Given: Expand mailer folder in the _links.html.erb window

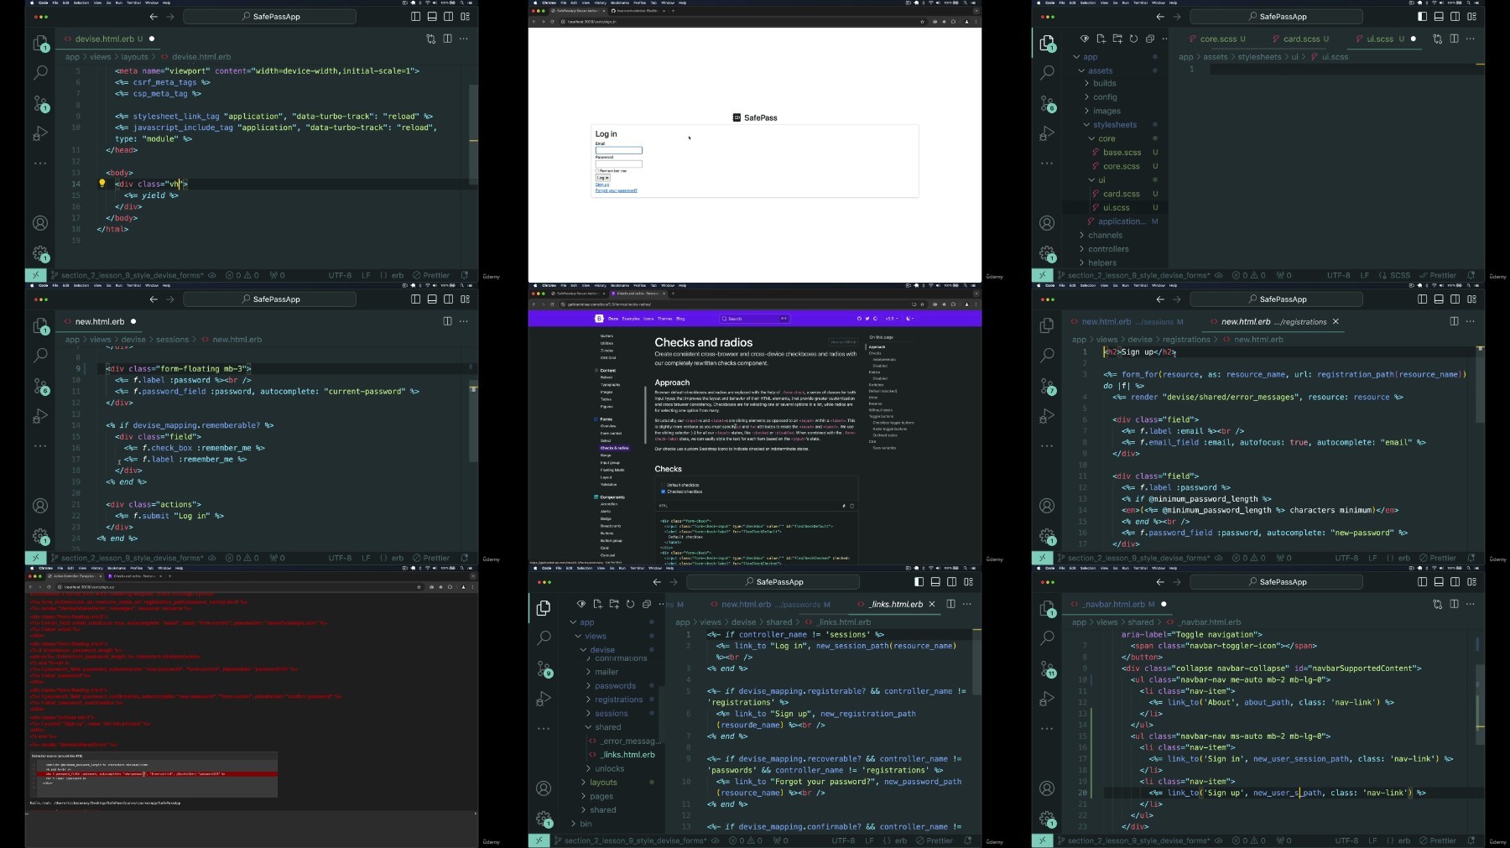Looking at the screenshot, I should [x=607, y=672].
